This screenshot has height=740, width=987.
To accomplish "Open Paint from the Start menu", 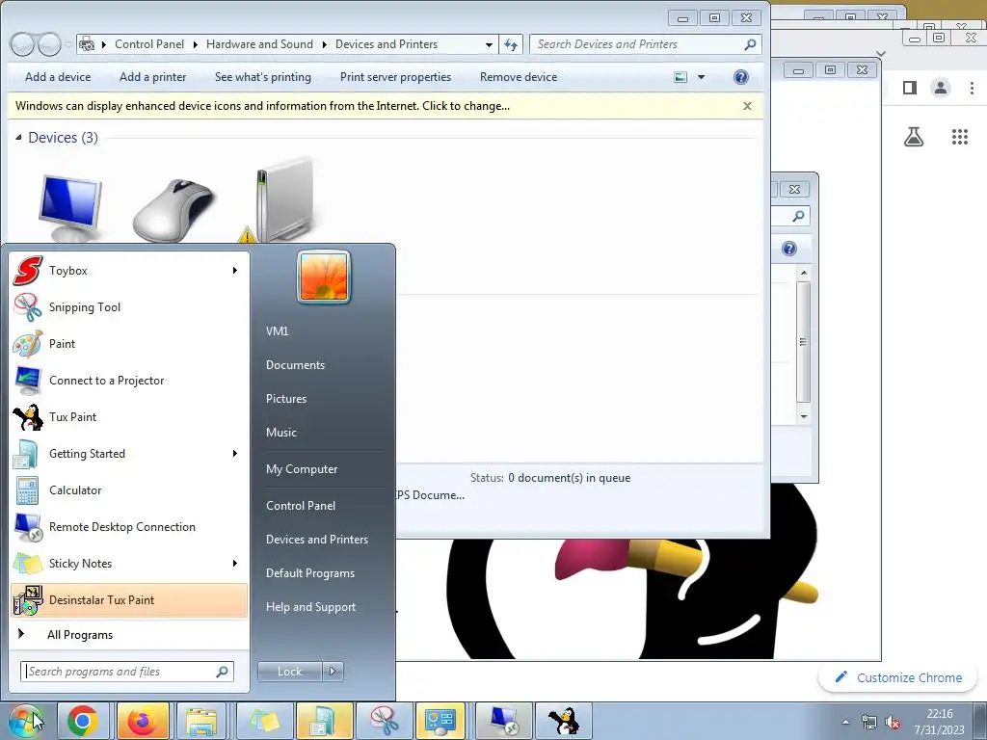I will tap(129, 344).
